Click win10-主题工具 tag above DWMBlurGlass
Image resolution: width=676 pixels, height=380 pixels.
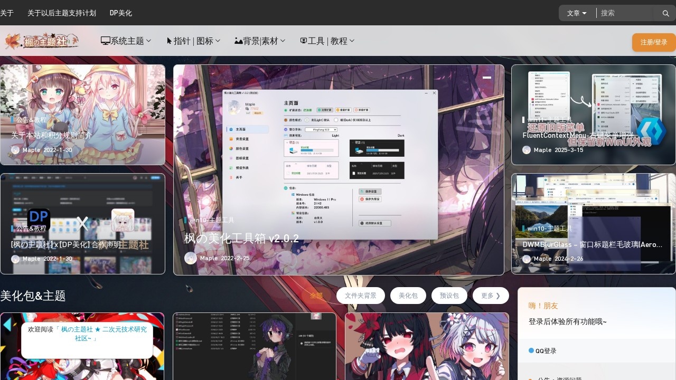(x=550, y=229)
